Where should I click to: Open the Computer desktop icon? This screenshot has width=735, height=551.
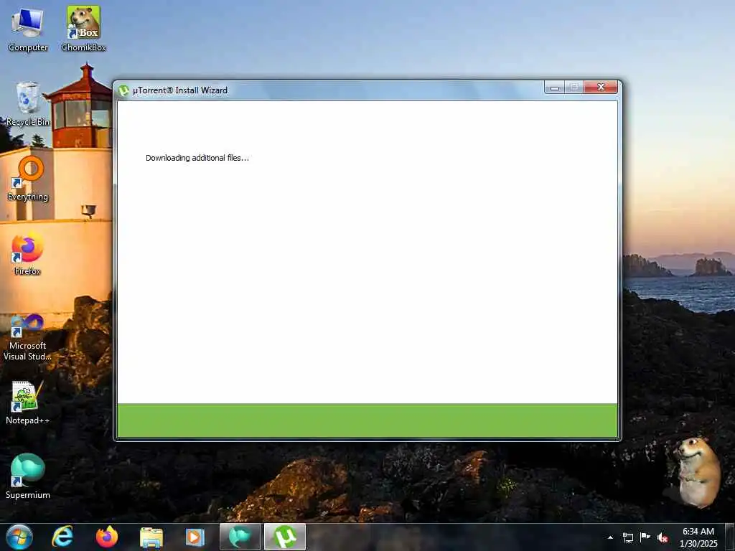click(28, 29)
